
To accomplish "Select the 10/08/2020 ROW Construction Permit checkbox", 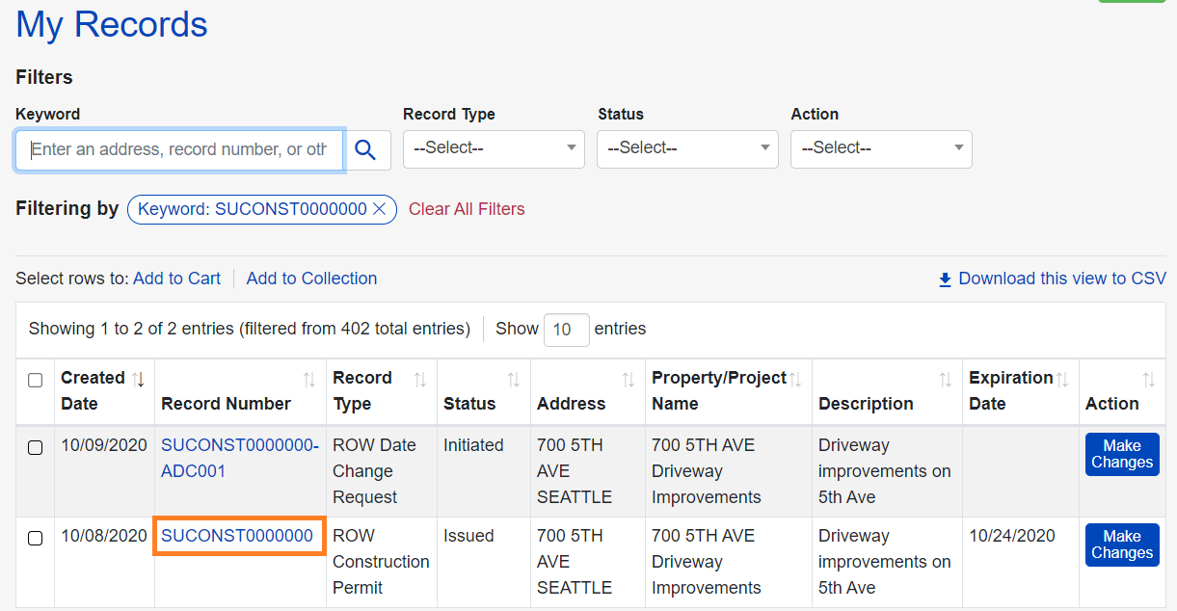I will point(35,538).
